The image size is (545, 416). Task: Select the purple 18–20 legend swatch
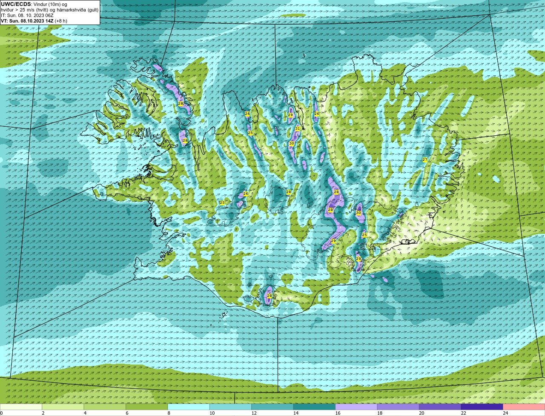(399, 407)
